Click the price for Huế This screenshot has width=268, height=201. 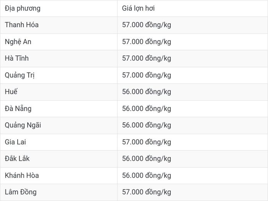(147, 92)
